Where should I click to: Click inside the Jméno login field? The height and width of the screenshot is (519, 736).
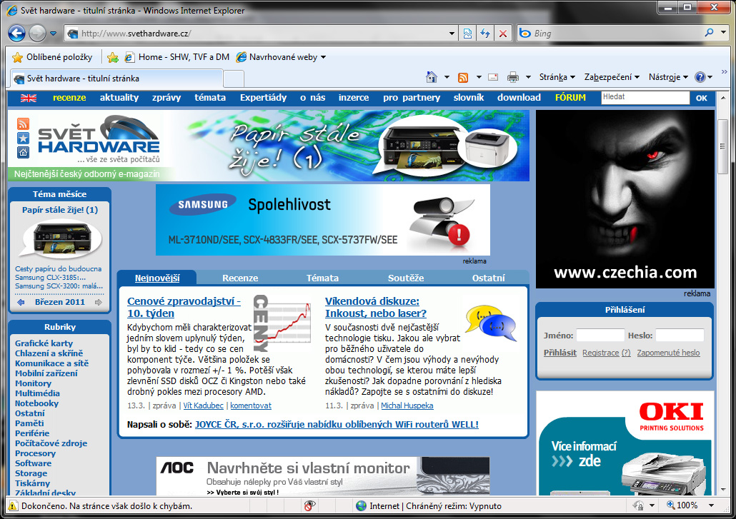click(x=600, y=334)
